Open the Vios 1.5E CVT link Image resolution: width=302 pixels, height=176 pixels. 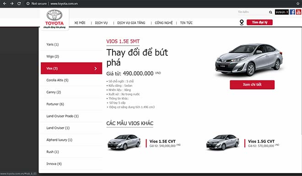point(162,141)
